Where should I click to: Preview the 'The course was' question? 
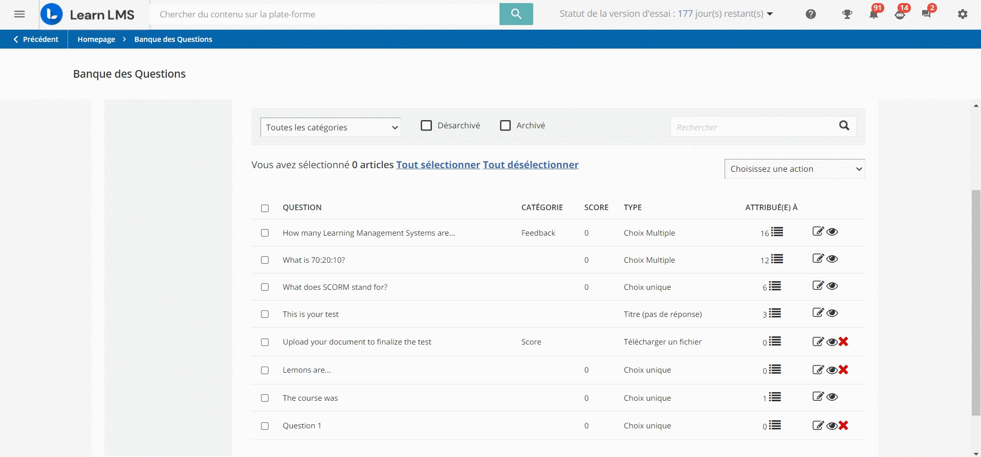[832, 397]
